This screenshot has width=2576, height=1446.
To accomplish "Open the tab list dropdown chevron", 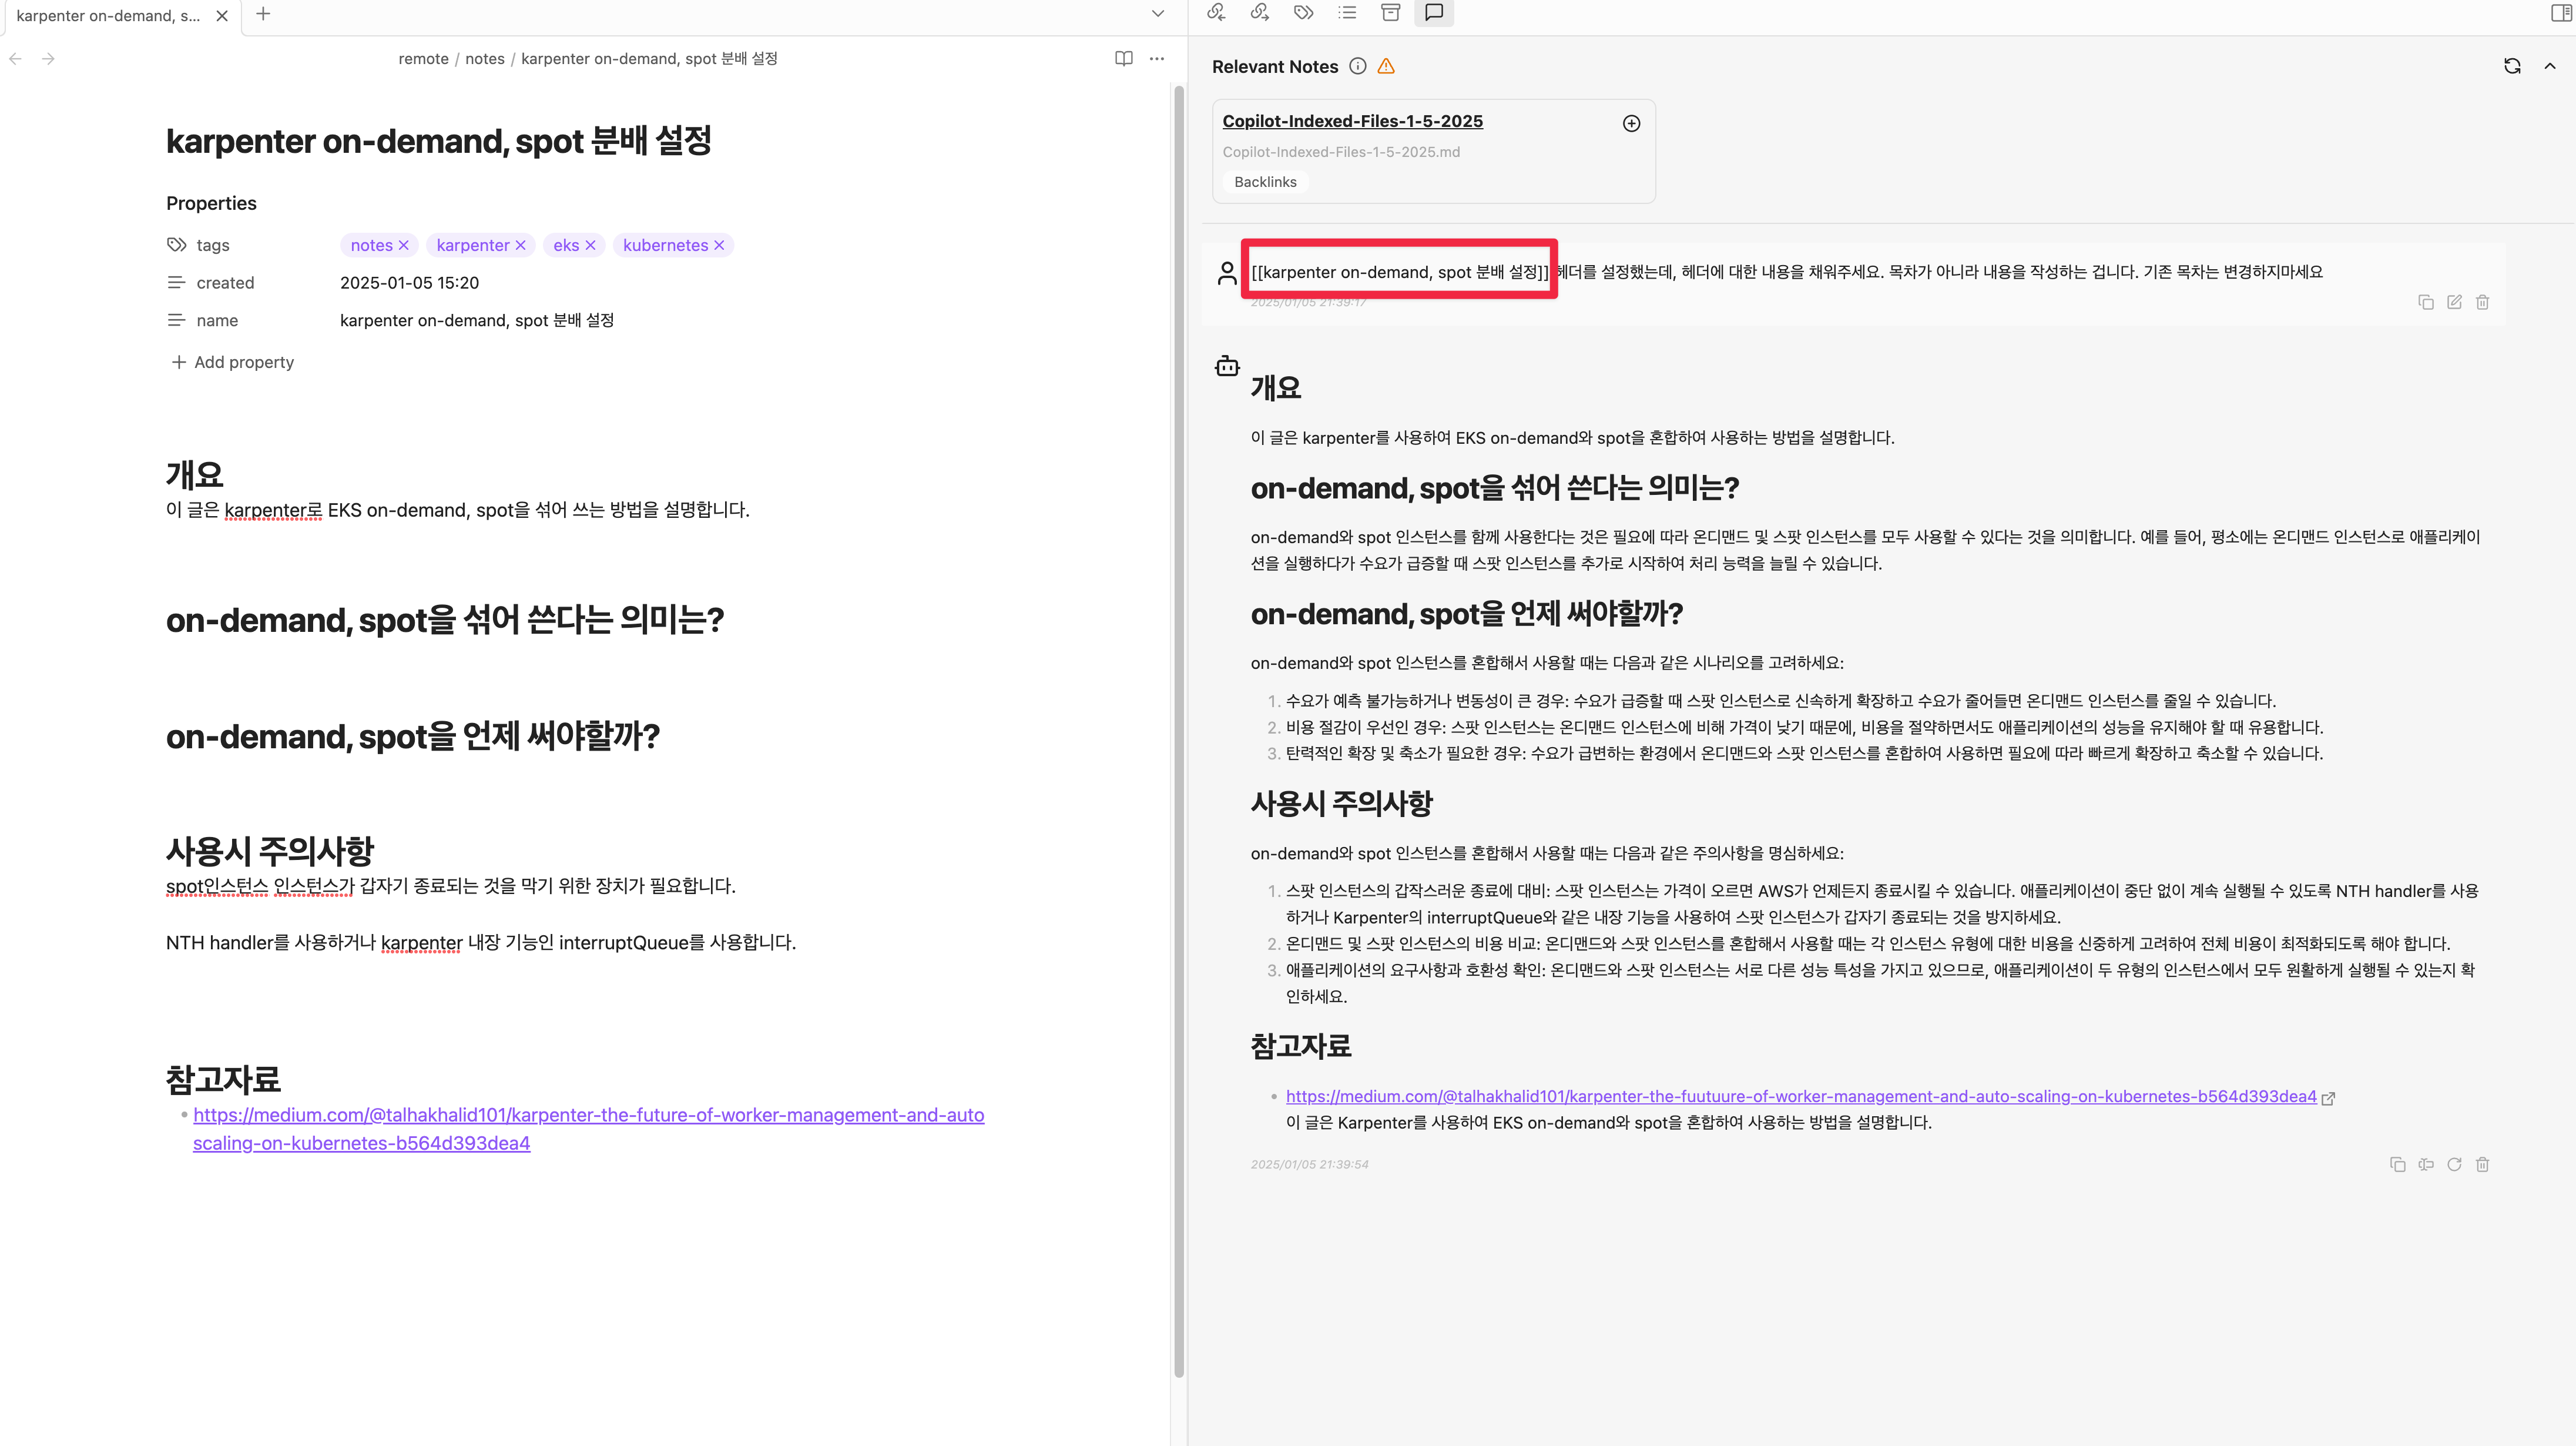I will coord(1157,14).
